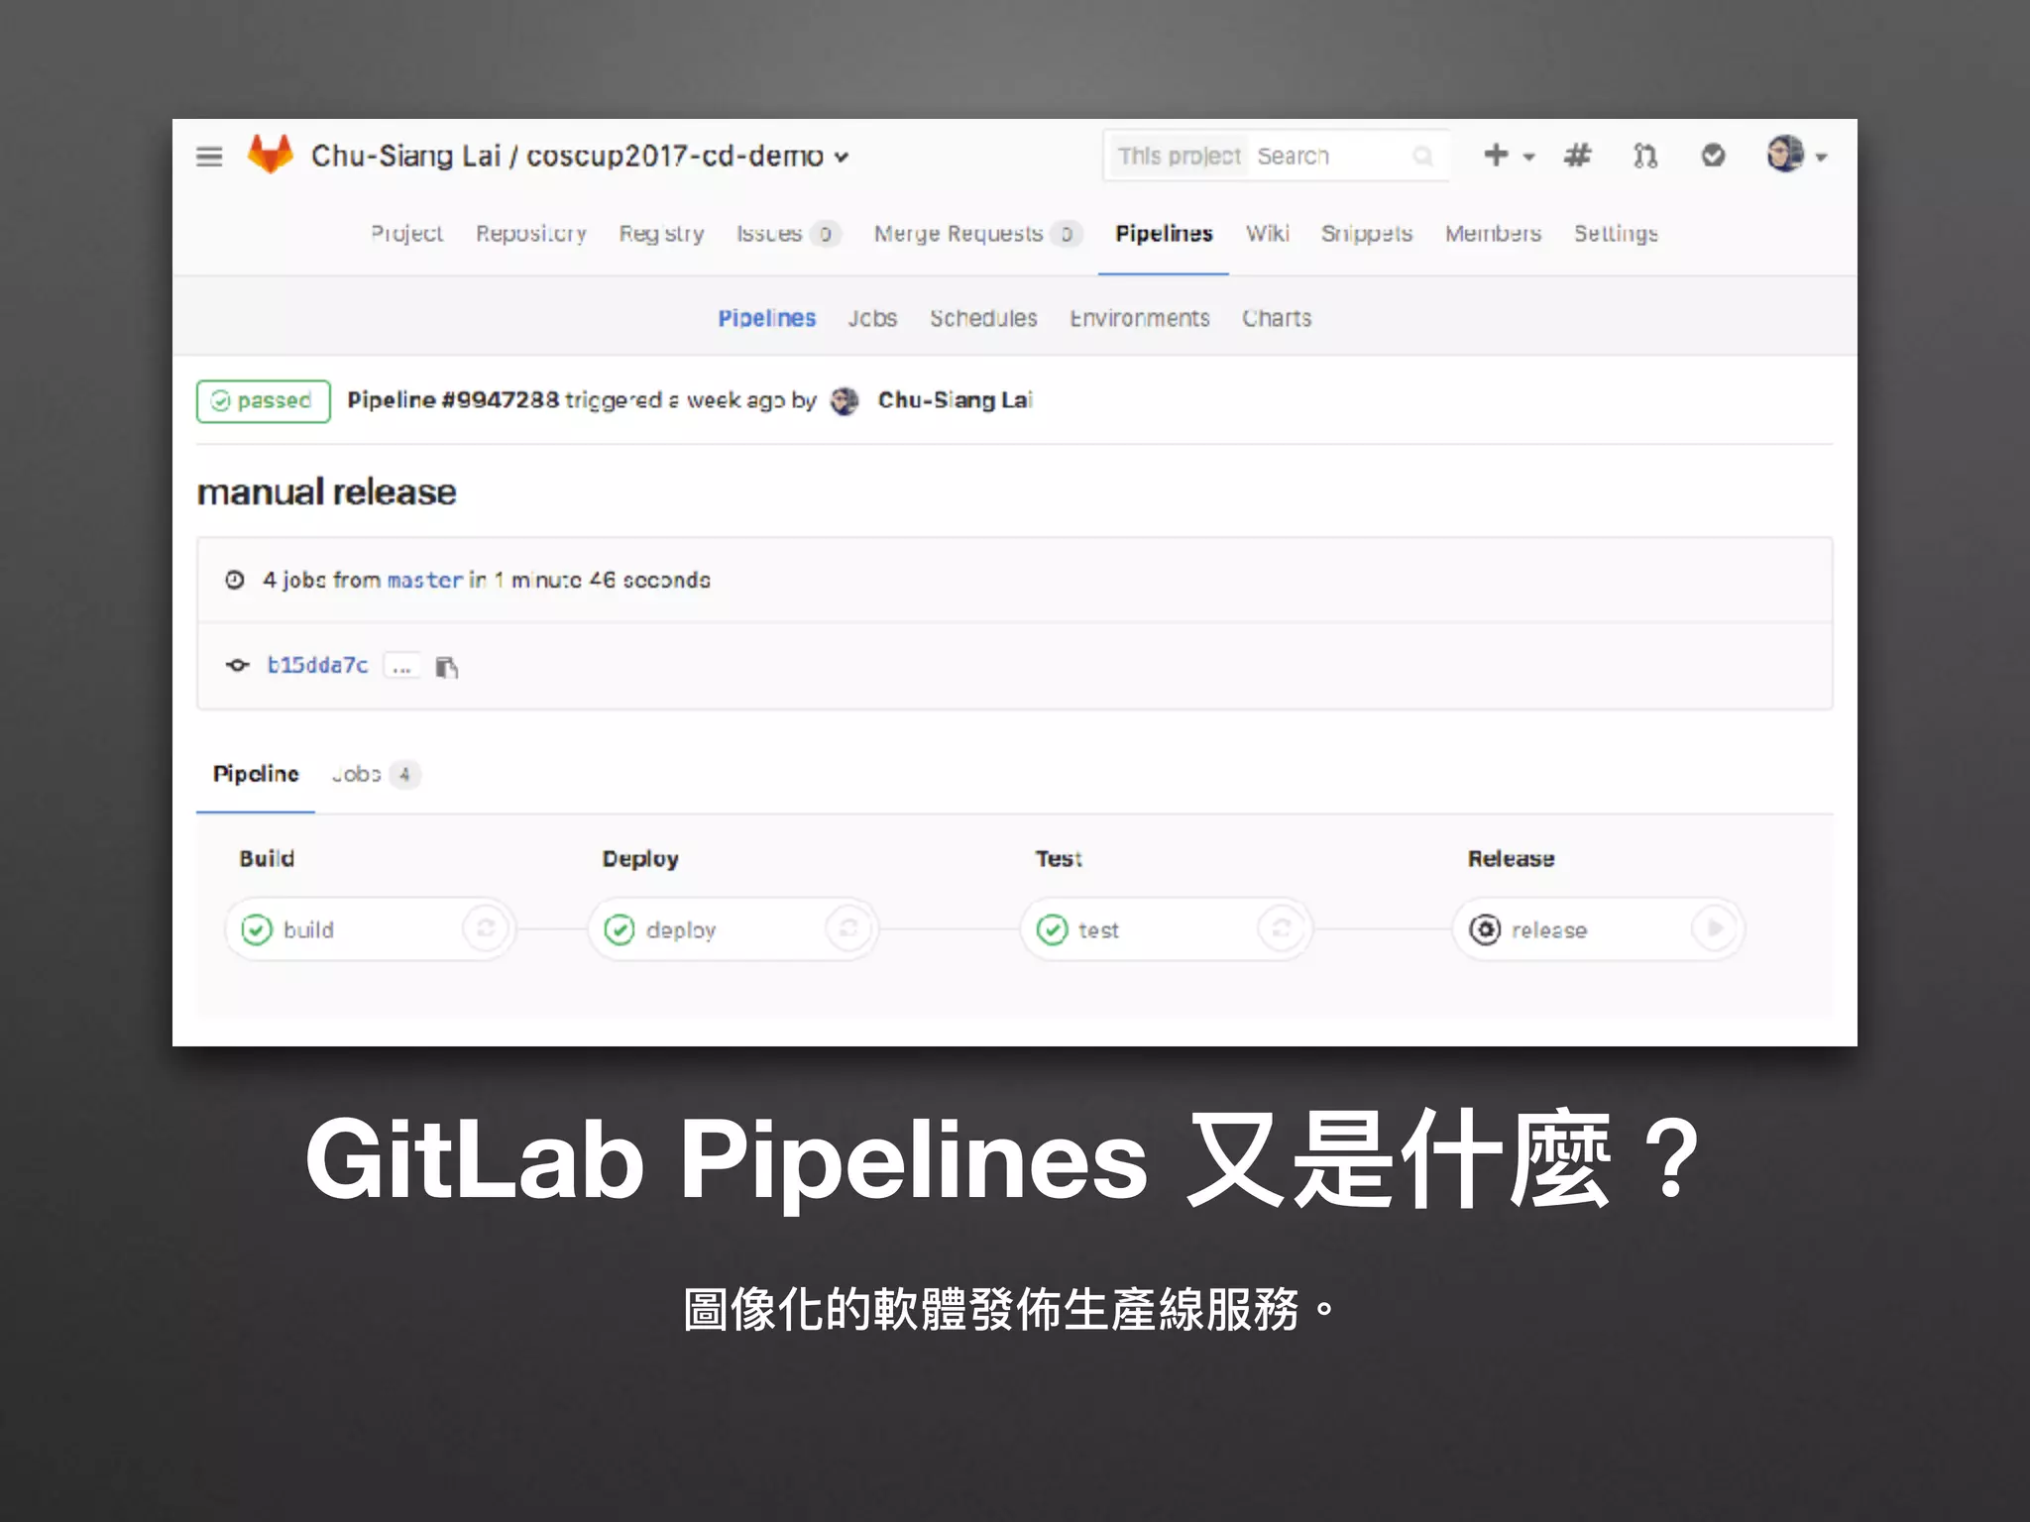Go to the Repository tab
Image resolution: width=2030 pixels, height=1522 pixels.
(x=531, y=234)
